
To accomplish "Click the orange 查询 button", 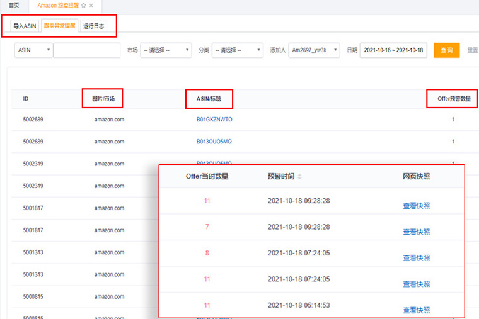I will coord(446,50).
